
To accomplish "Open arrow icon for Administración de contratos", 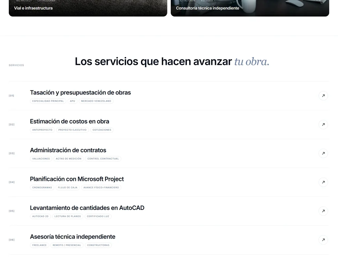I will coord(323,154).
